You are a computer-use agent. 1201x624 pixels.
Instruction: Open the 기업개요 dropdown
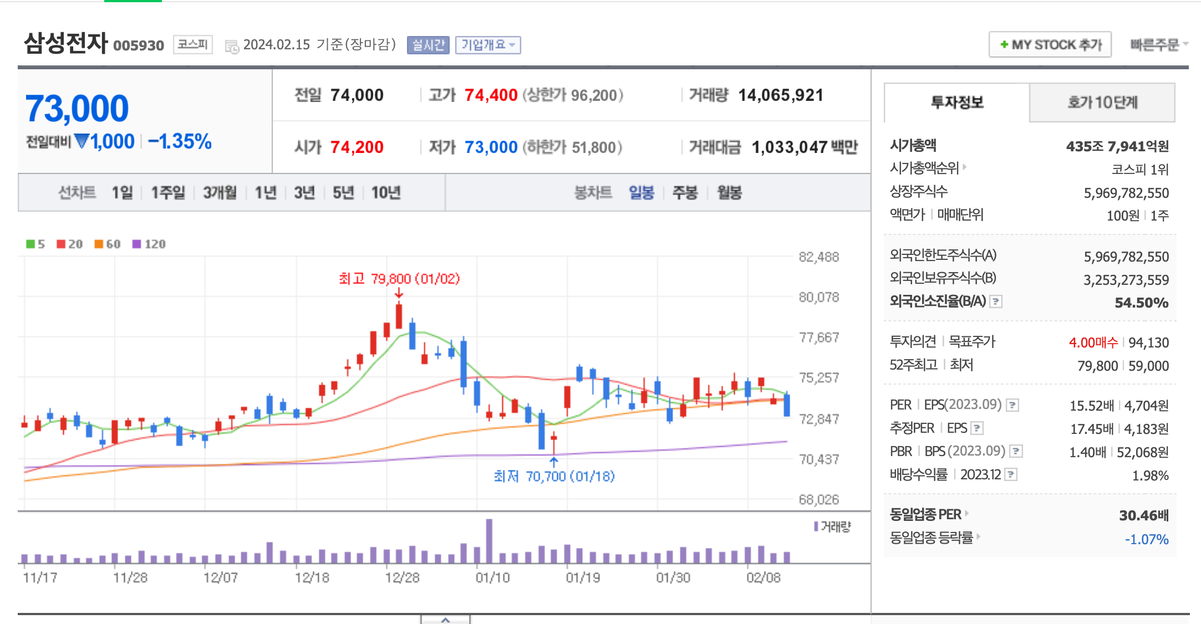488,45
